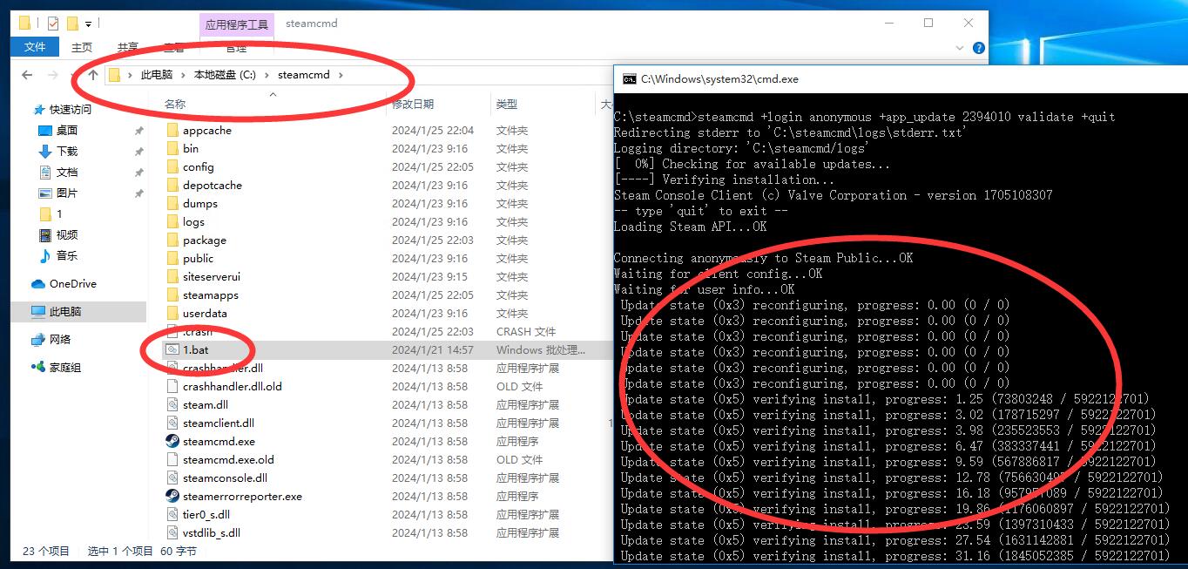Expand breadcrumb chevron before 此电脑
This screenshot has width=1188, height=569.
tap(131, 75)
